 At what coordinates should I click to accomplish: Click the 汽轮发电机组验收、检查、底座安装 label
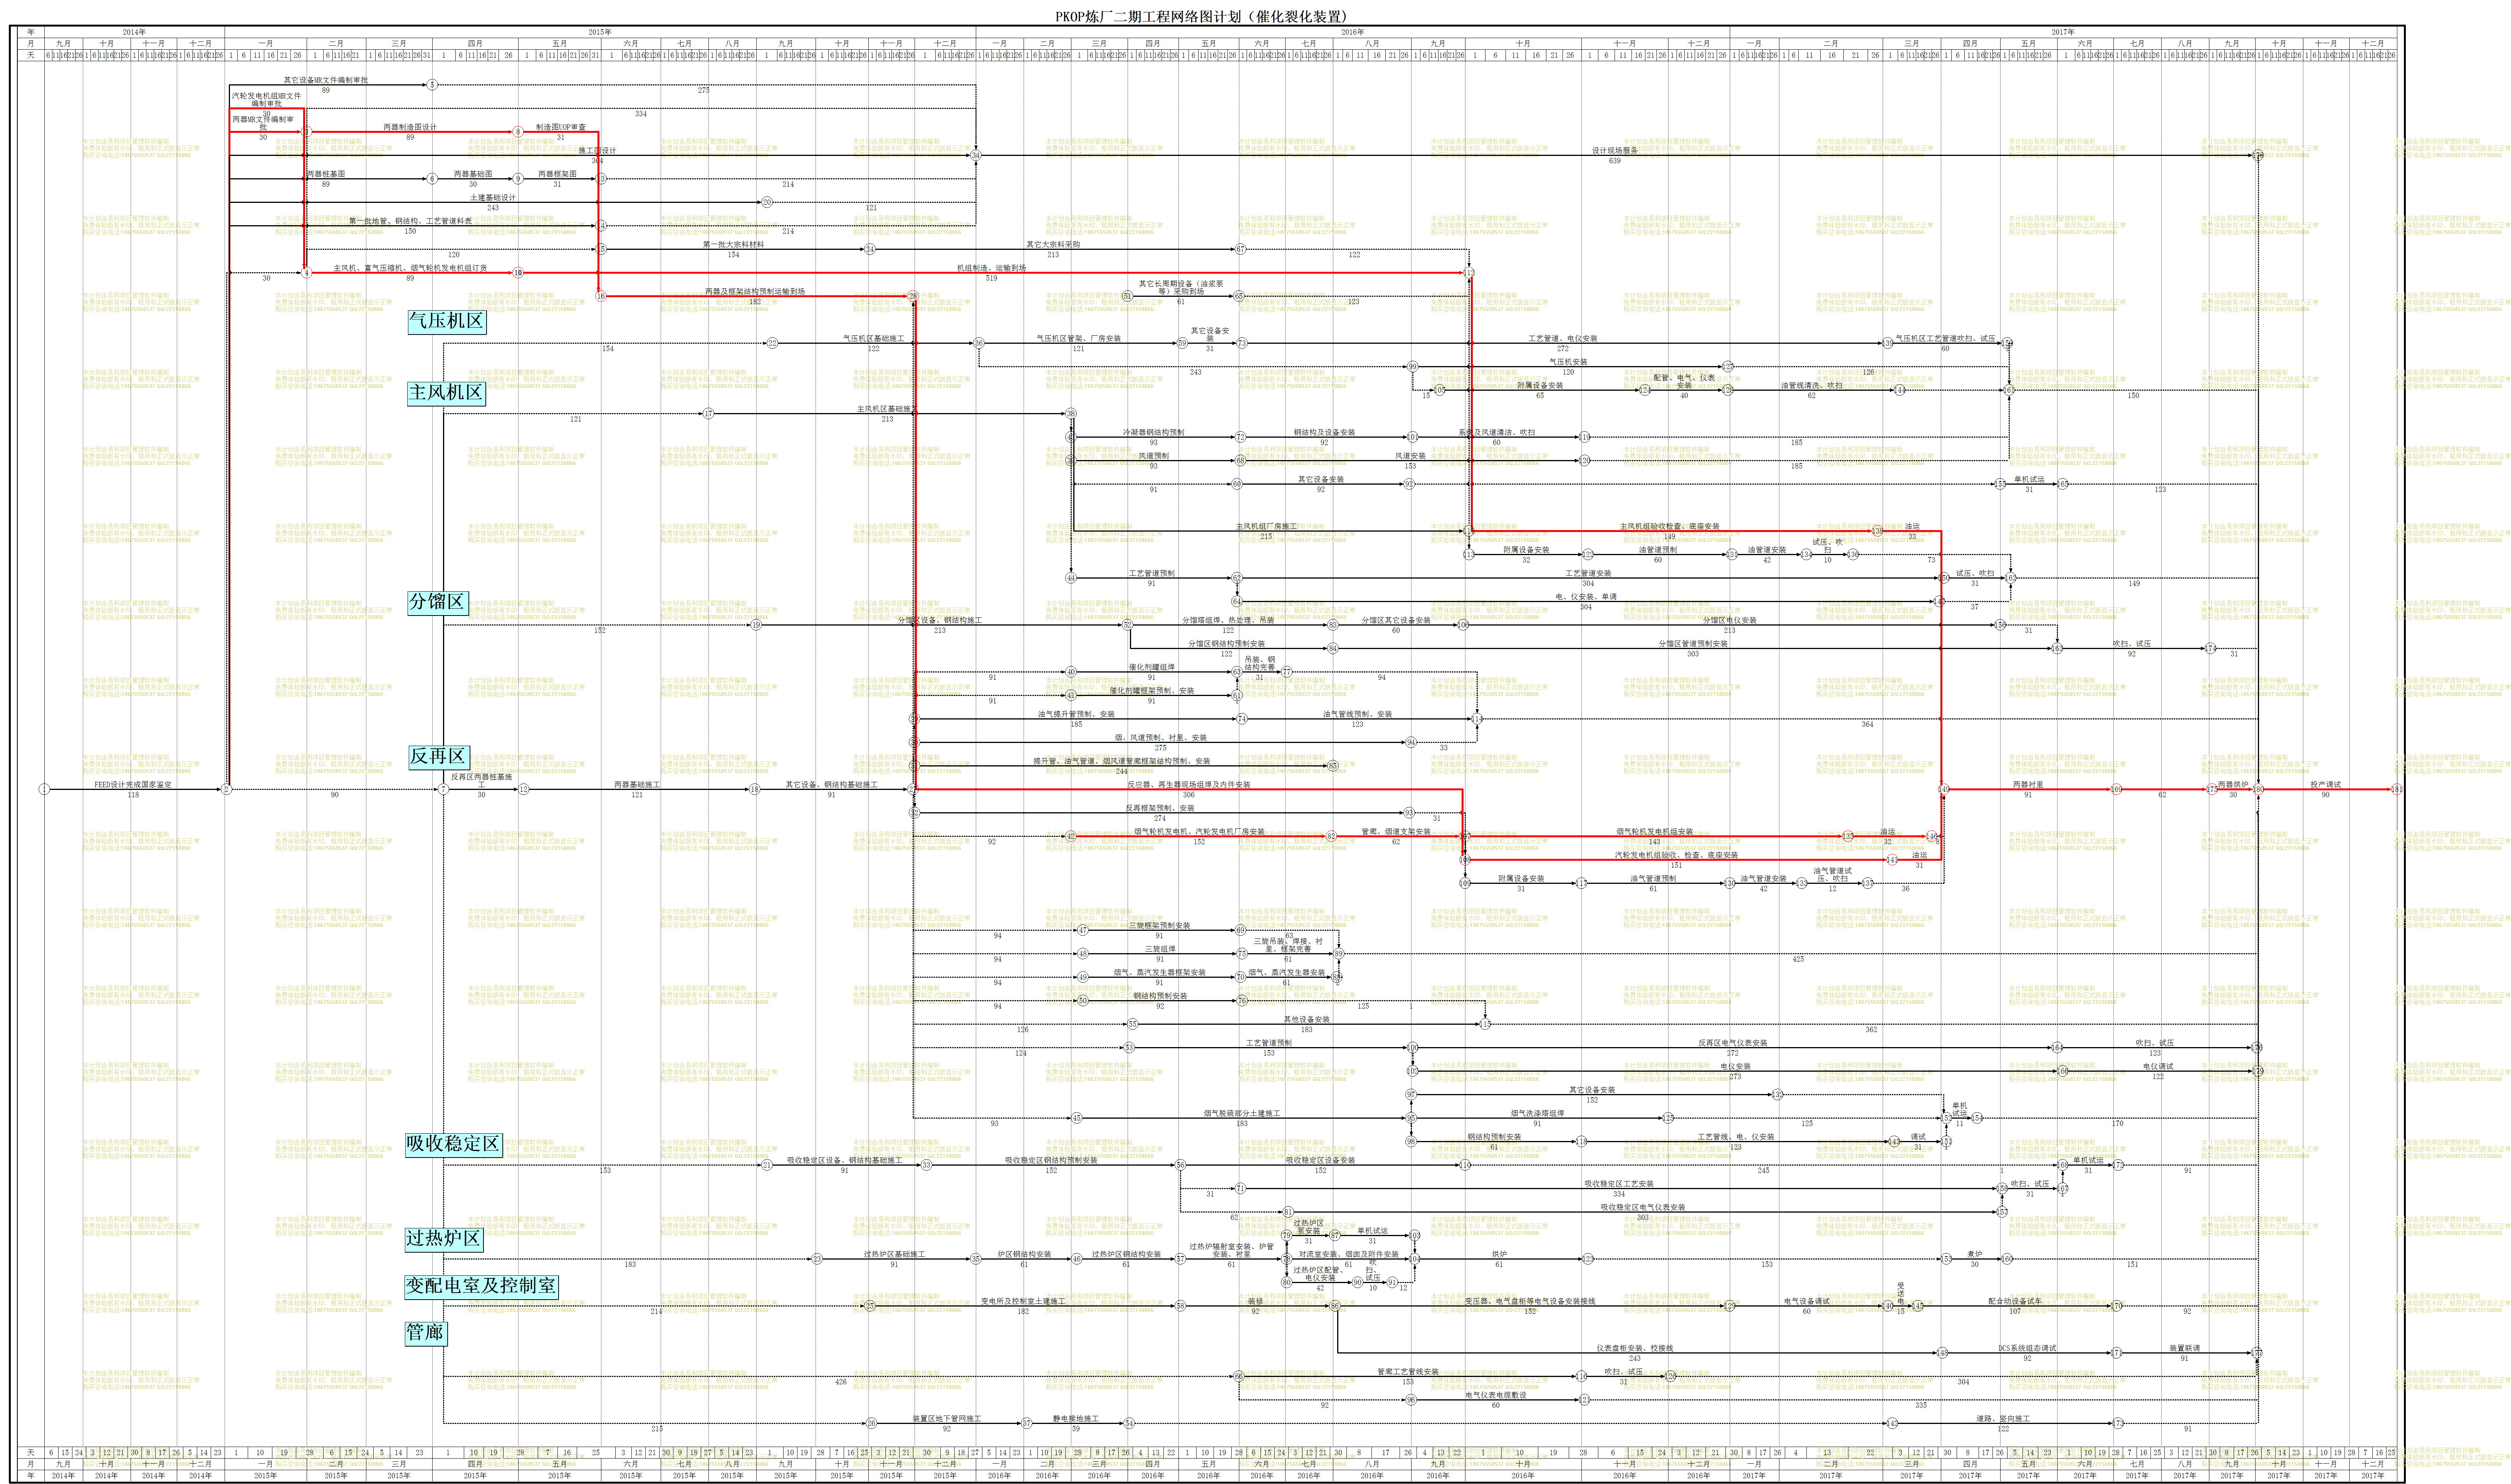pos(1675,855)
